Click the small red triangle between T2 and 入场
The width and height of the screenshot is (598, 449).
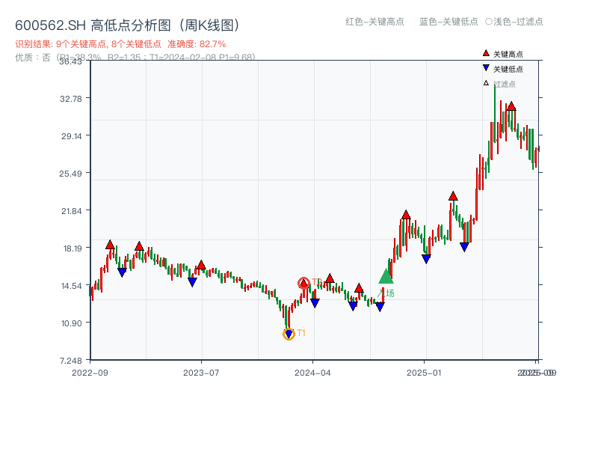(359, 289)
